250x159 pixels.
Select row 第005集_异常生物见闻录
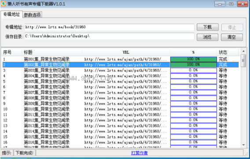point(121,81)
